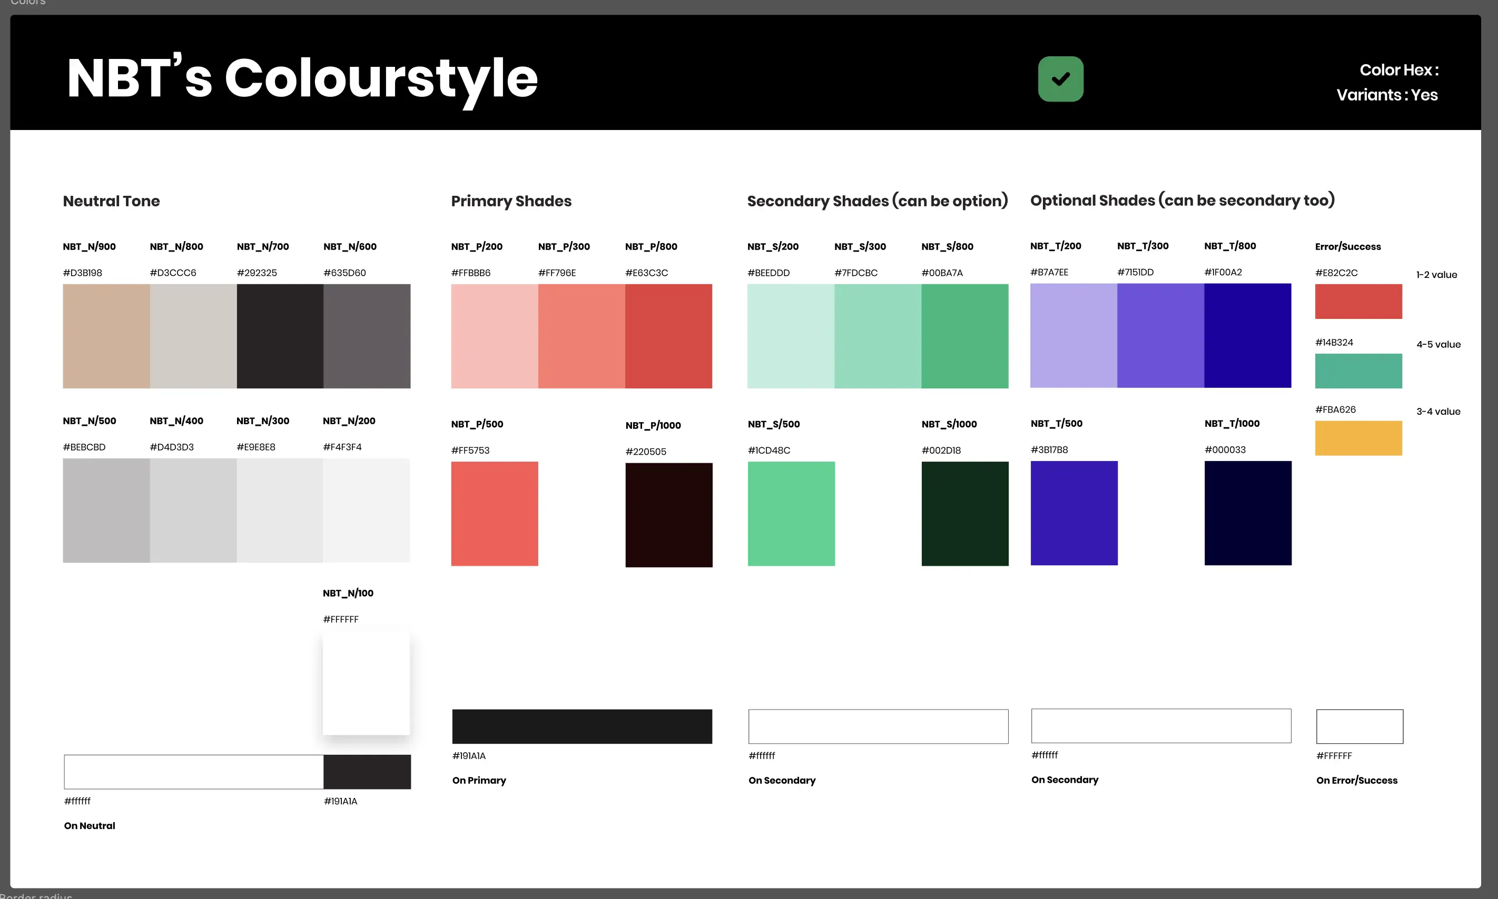Select the NBT_S/1000 dark green swatch
Viewport: 1498px width, 899px height.
point(965,514)
